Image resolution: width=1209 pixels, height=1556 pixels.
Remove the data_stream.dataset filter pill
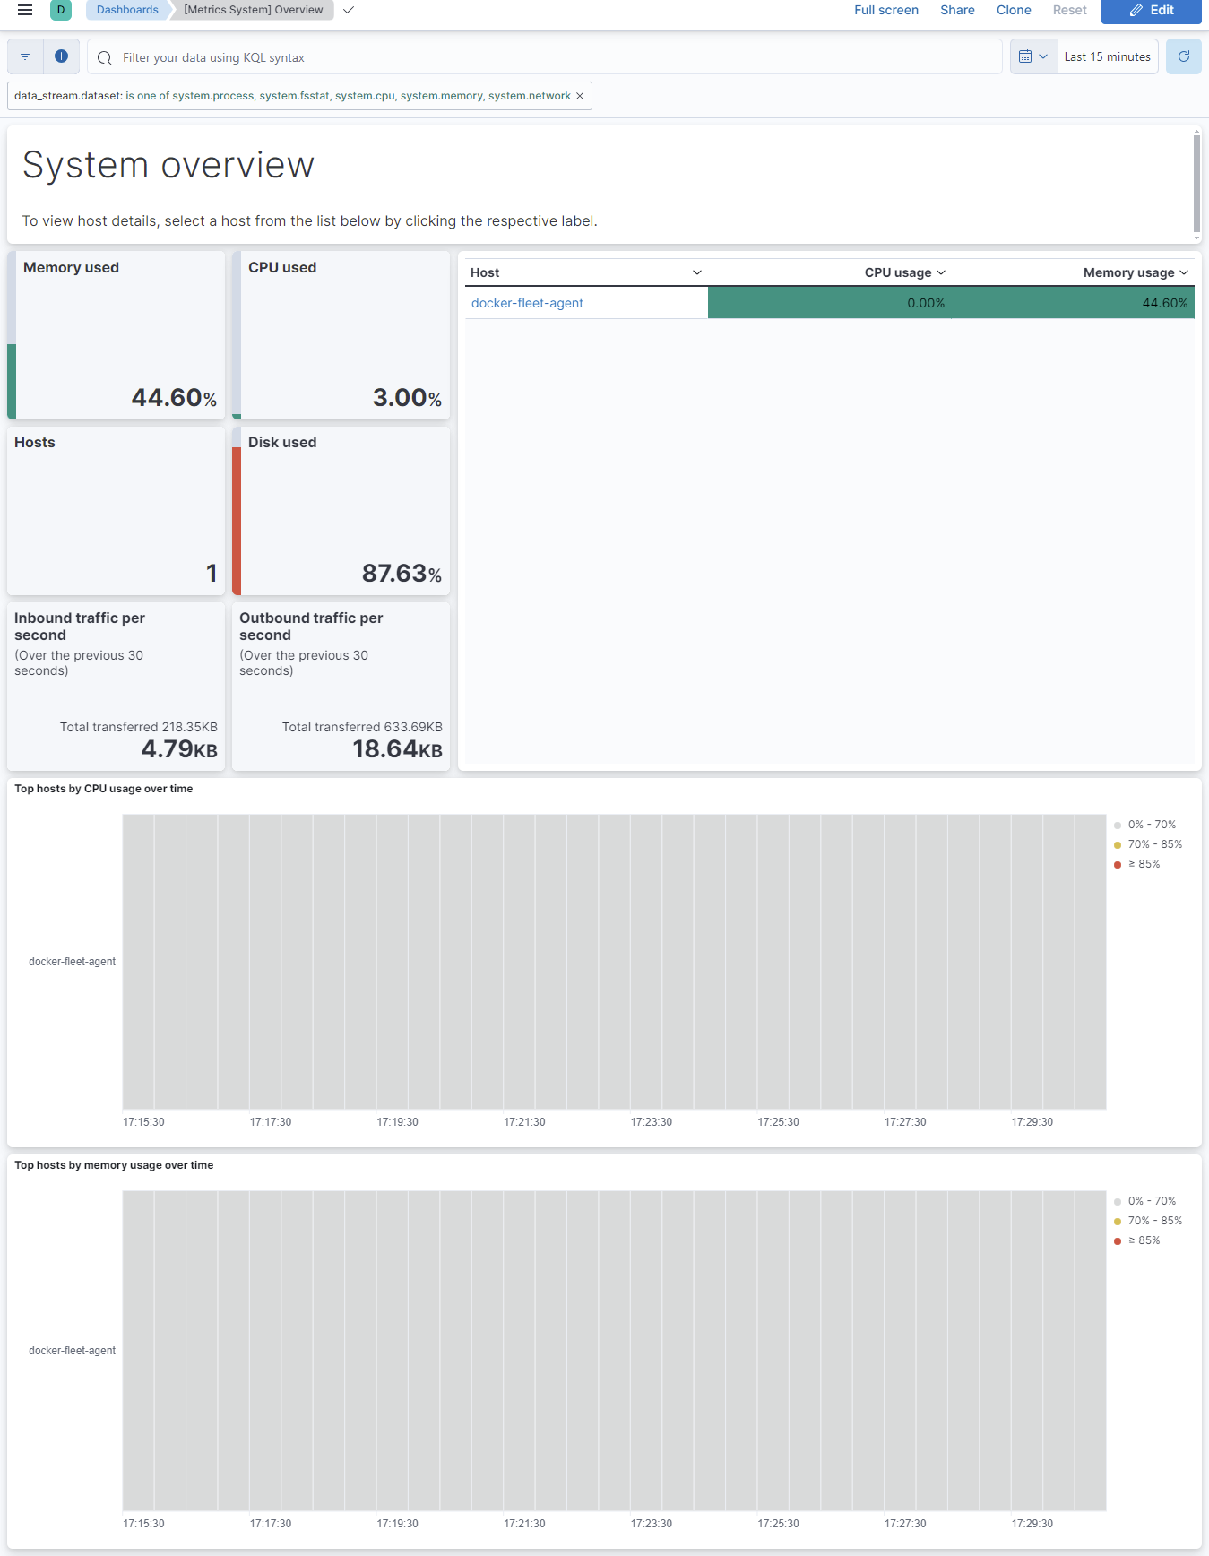coord(580,96)
